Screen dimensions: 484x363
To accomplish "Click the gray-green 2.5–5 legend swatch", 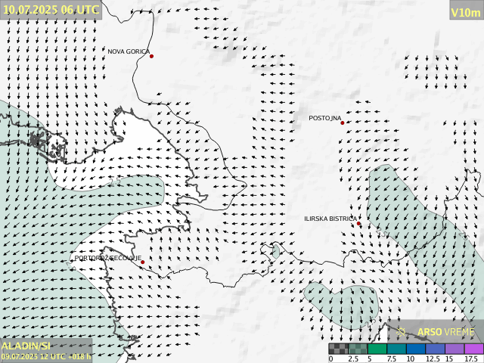I will point(358,349).
